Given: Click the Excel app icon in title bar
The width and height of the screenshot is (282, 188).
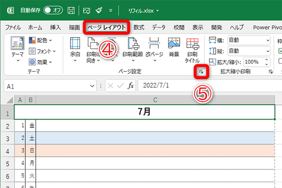Looking at the screenshot, I should (x=10, y=10).
